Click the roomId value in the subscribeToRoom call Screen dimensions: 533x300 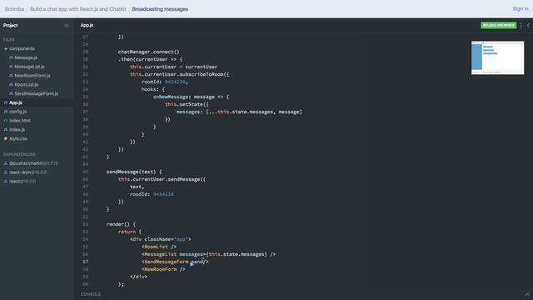coord(175,82)
